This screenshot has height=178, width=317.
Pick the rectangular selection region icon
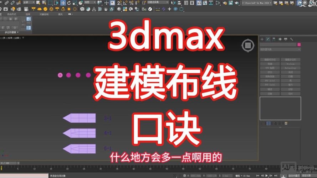point(50,2)
